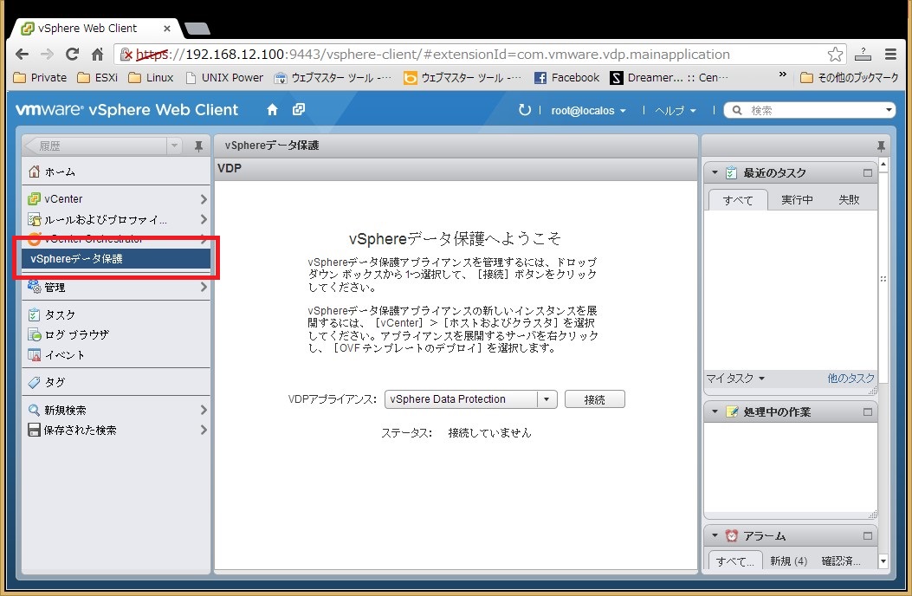Screen dimensions: 912x596
Task: Switch to 確認済 alarms tab
Action: click(841, 561)
